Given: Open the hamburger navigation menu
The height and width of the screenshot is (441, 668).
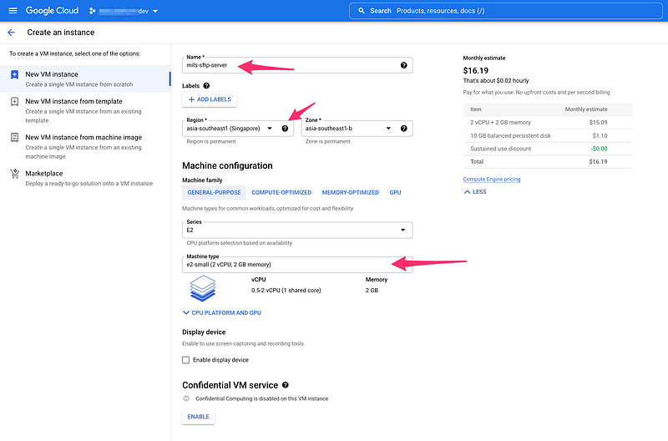Looking at the screenshot, I should click(x=12, y=11).
